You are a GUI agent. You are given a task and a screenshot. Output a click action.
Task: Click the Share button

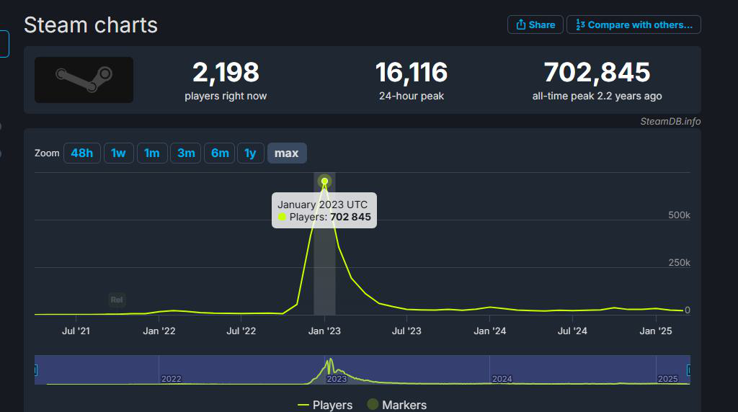pyautogui.click(x=535, y=24)
